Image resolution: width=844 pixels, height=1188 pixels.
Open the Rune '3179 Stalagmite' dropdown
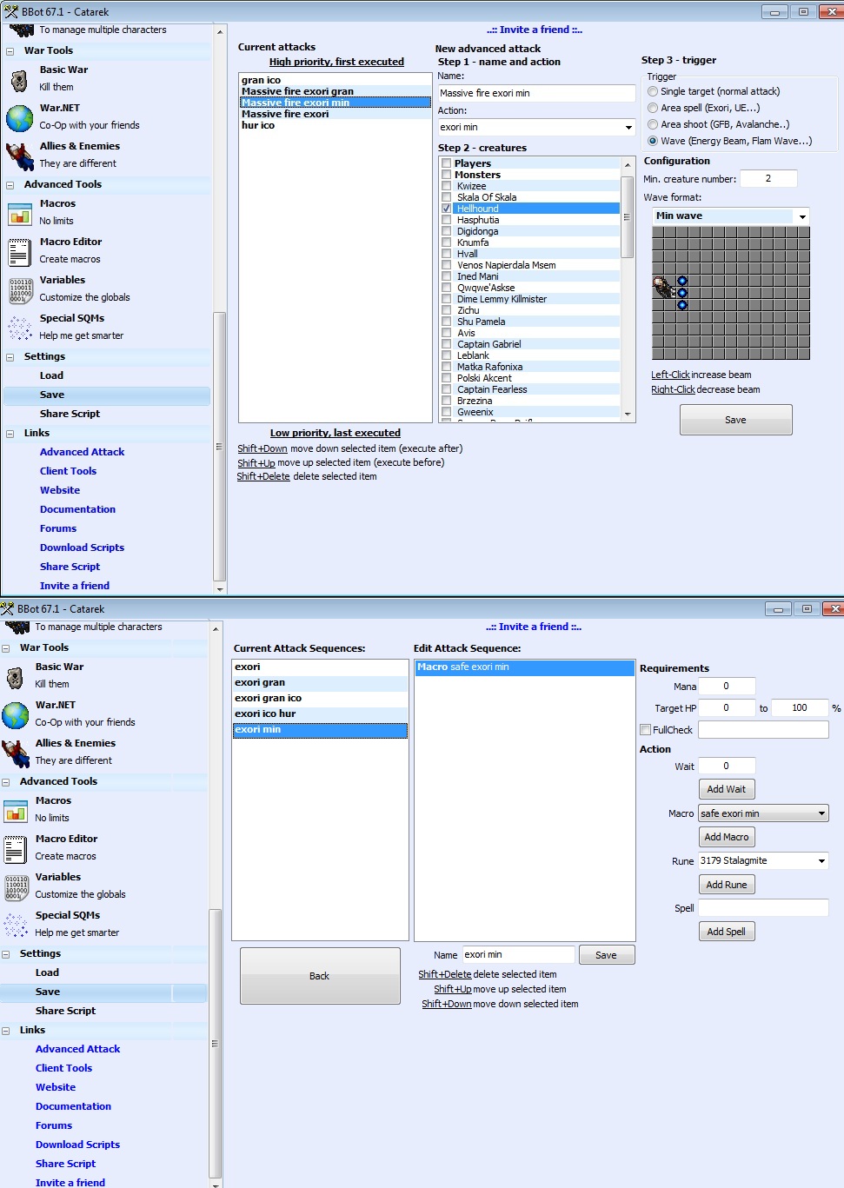pos(821,861)
